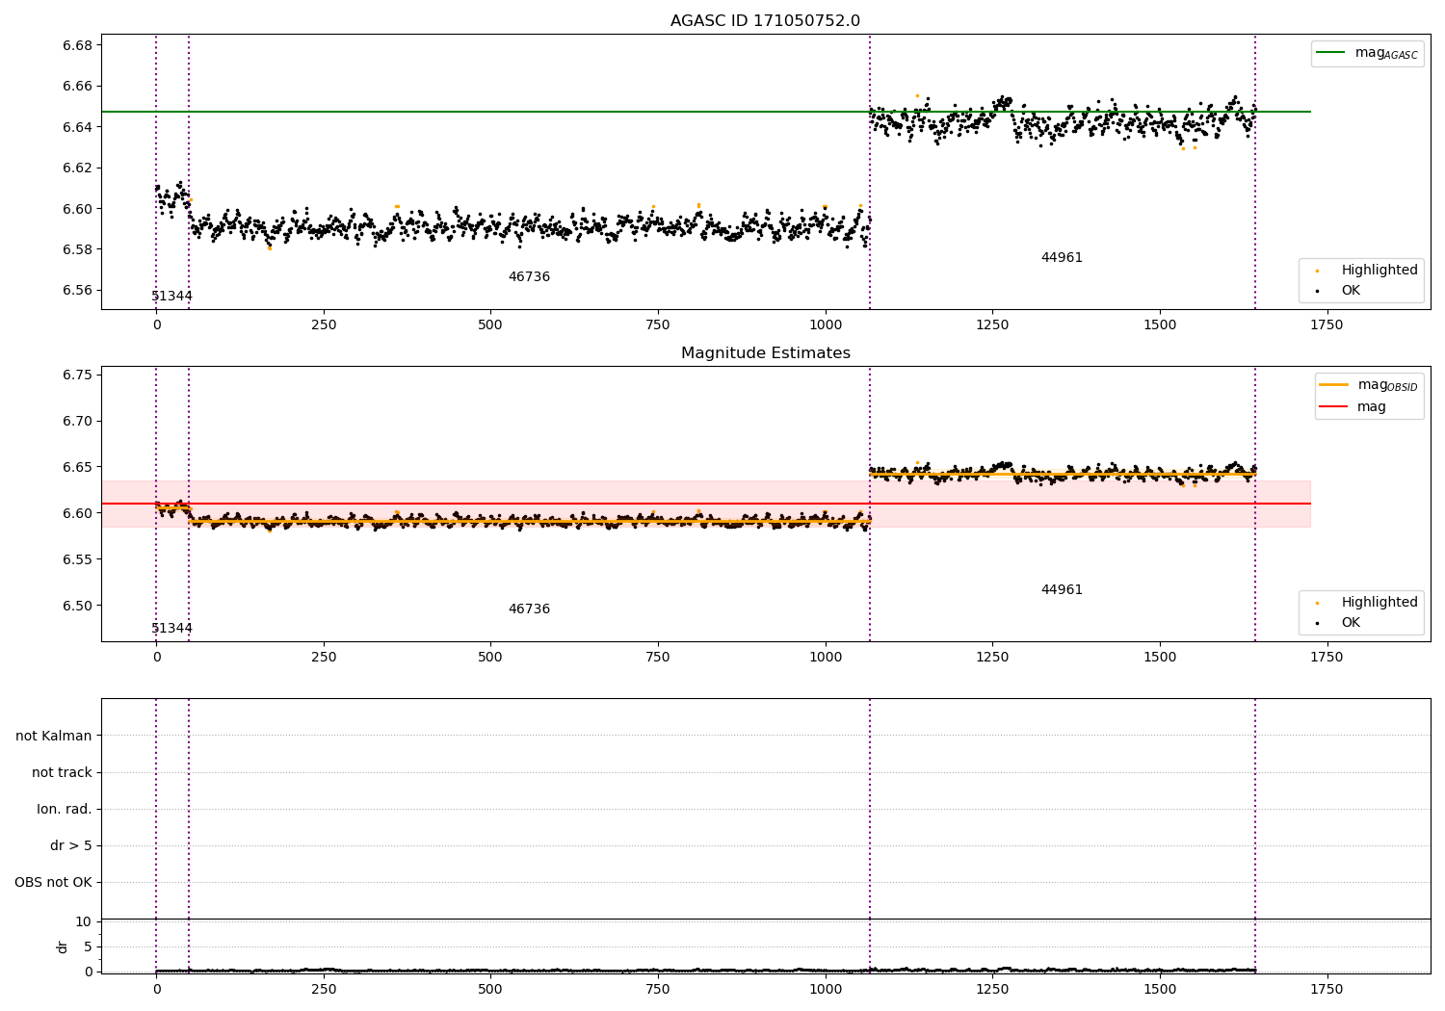Click the 6.50 y-tick in middle plot

tap(77, 606)
